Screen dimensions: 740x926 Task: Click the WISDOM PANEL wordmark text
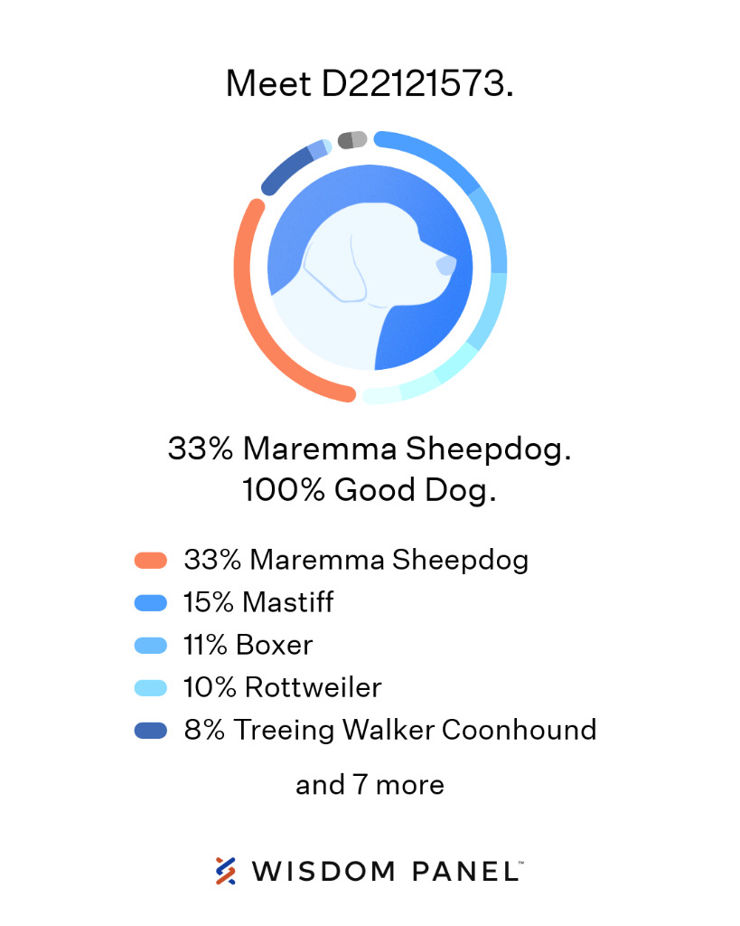387,871
